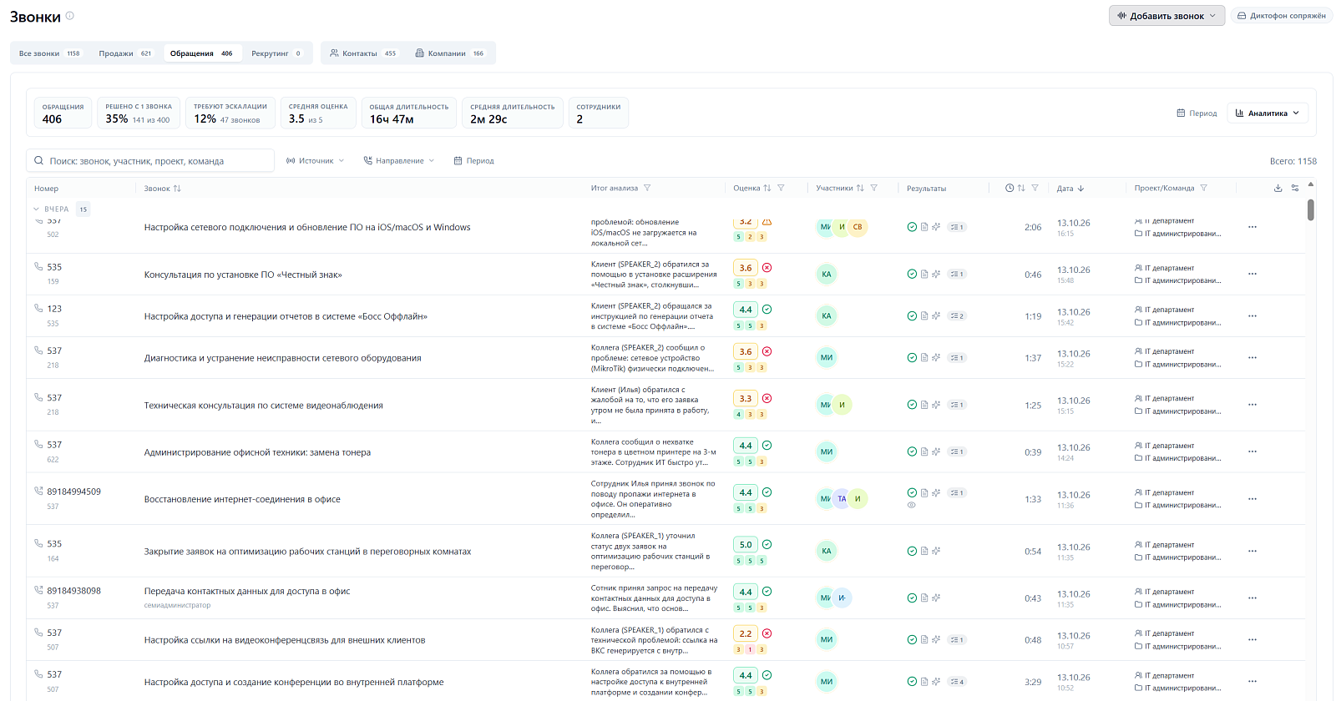Click the filter funnel beside Участники
The image size is (1336, 701).
tap(874, 189)
